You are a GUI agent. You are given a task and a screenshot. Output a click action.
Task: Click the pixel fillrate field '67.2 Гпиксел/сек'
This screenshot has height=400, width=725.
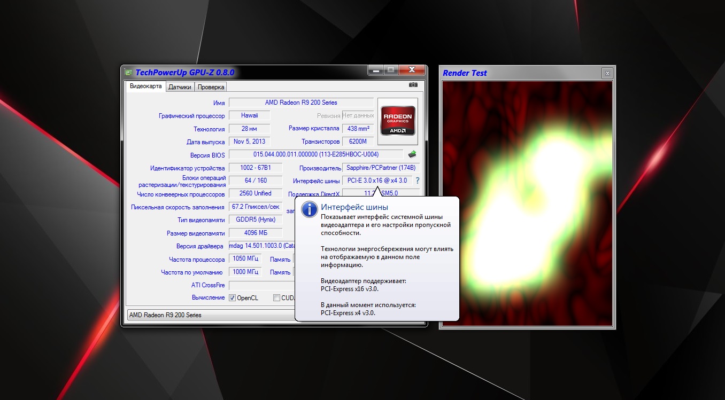click(256, 207)
